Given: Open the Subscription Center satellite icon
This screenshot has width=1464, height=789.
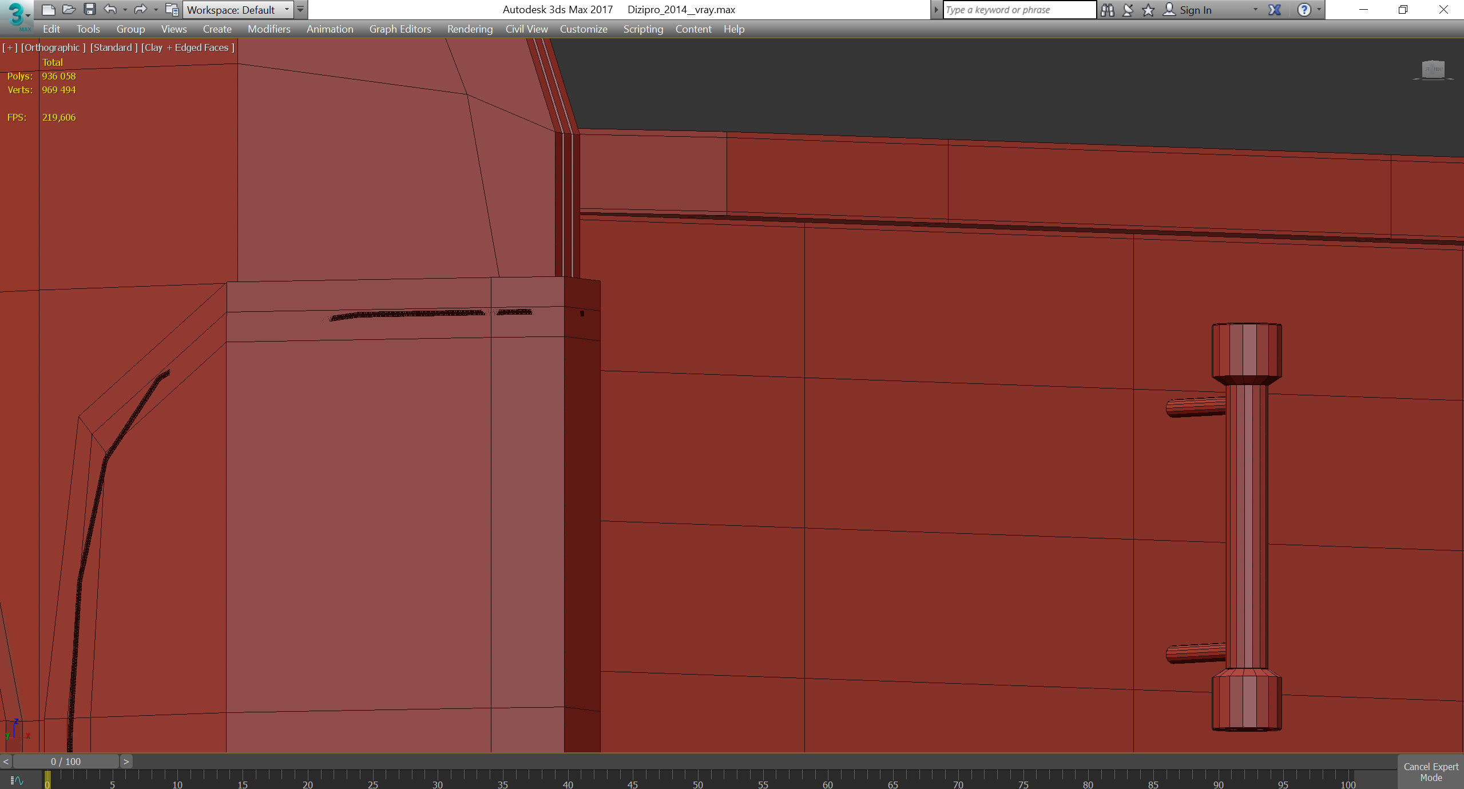Looking at the screenshot, I should coord(1128,10).
